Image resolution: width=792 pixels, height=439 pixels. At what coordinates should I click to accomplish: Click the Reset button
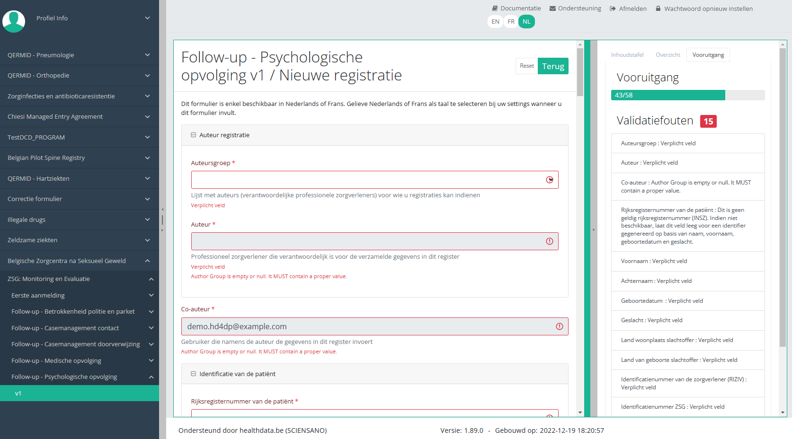(x=526, y=66)
